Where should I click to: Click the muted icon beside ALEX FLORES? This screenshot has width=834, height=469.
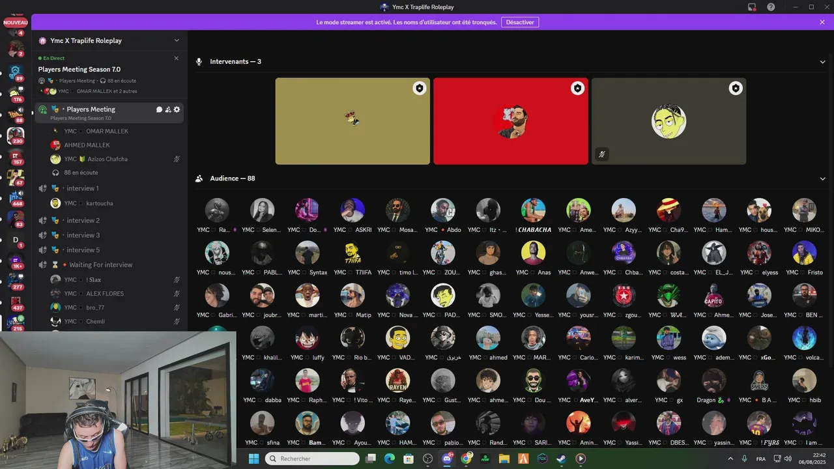[177, 294]
